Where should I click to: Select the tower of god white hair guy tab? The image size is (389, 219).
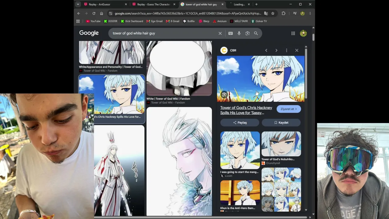pyautogui.click(x=202, y=4)
